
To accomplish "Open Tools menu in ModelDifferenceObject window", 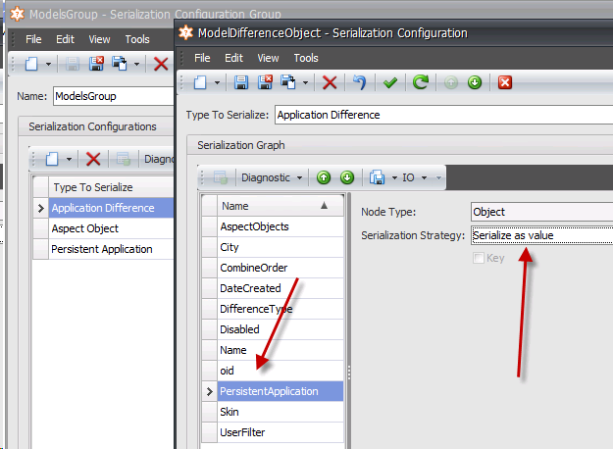I will pyautogui.click(x=306, y=58).
